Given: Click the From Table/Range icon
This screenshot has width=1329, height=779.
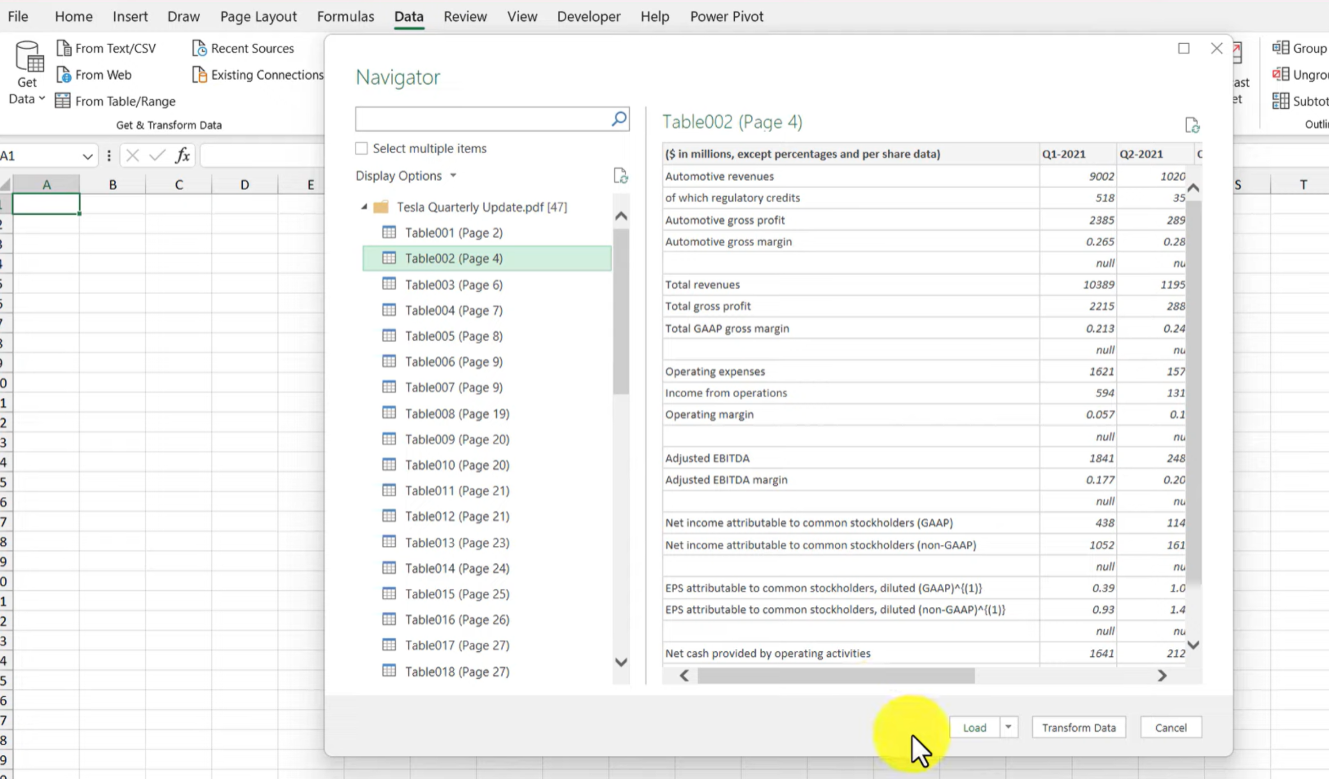Looking at the screenshot, I should click(x=63, y=101).
